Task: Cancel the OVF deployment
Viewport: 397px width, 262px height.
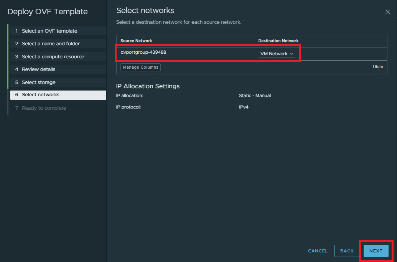Action: tap(318, 251)
